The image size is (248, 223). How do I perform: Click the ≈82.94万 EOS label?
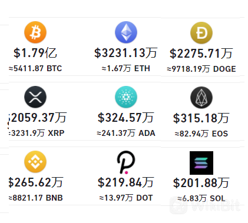point(201,134)
